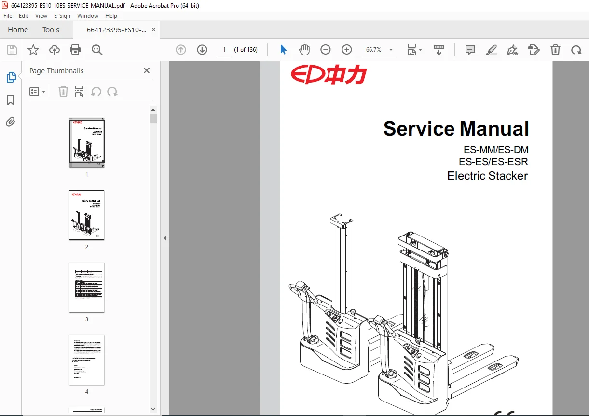Select page 2 thumbnail
The width and height of the screenshot is (589, 416).
click(87, 215)
